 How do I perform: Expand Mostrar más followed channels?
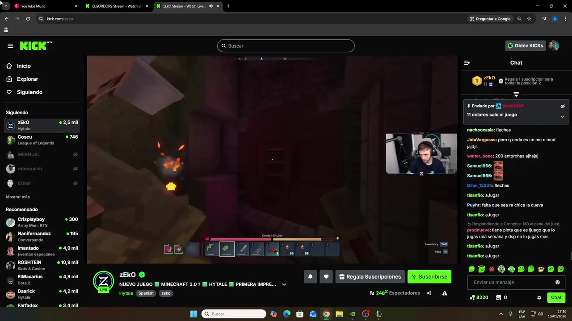pyautogui.click(x=18, y=197)
